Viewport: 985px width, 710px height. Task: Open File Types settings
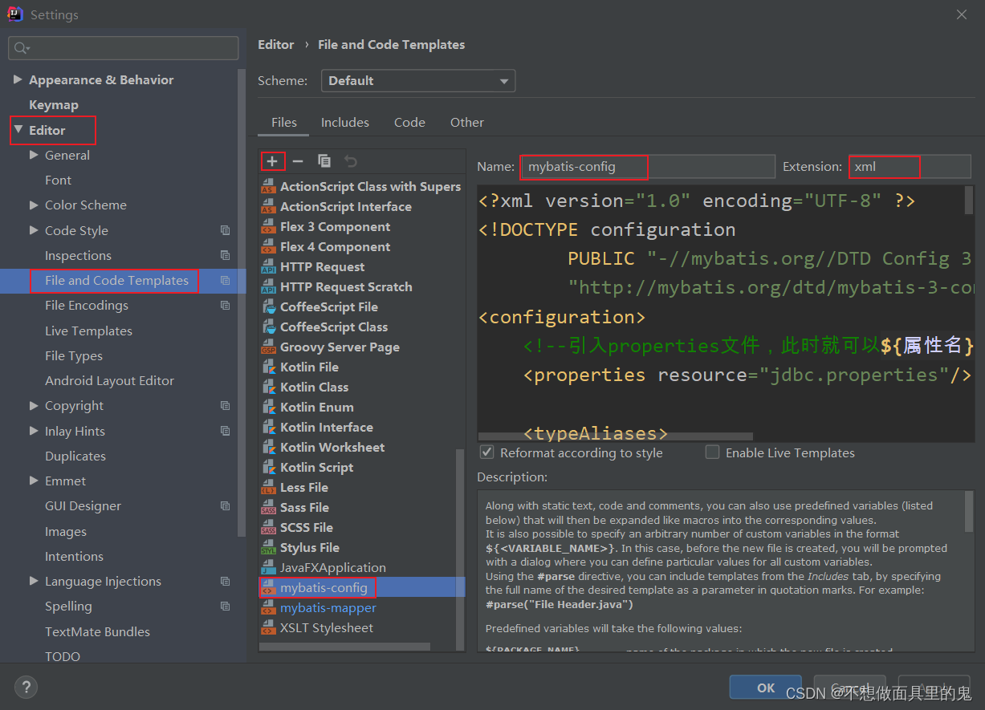(74, 356)
